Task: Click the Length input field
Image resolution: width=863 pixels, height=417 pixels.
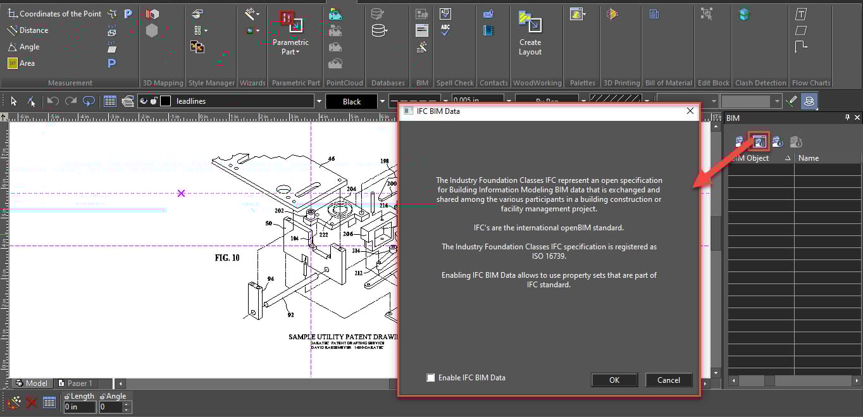Action: (x=79, y=407)
